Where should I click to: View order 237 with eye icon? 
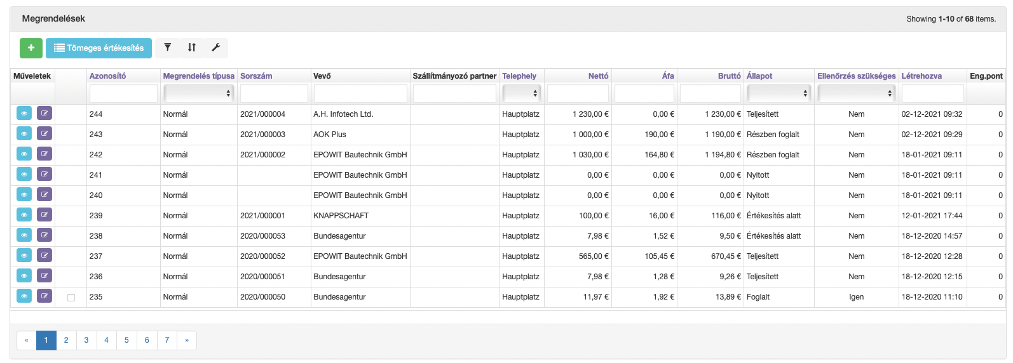[x=24, y=256]
